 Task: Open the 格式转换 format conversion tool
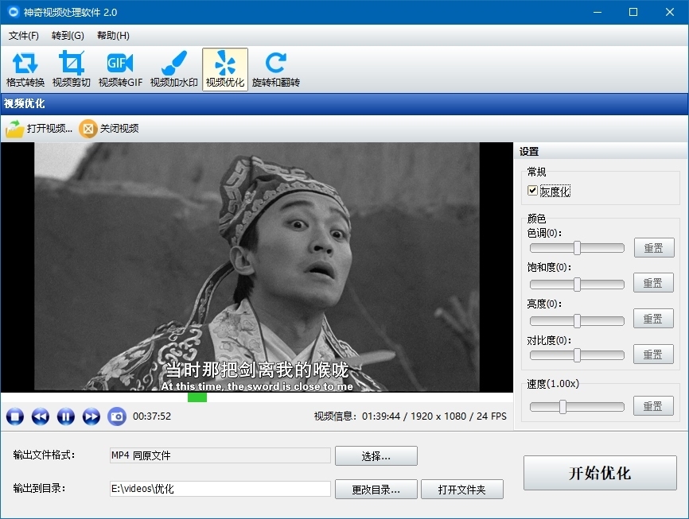click(x=25, y=69)
